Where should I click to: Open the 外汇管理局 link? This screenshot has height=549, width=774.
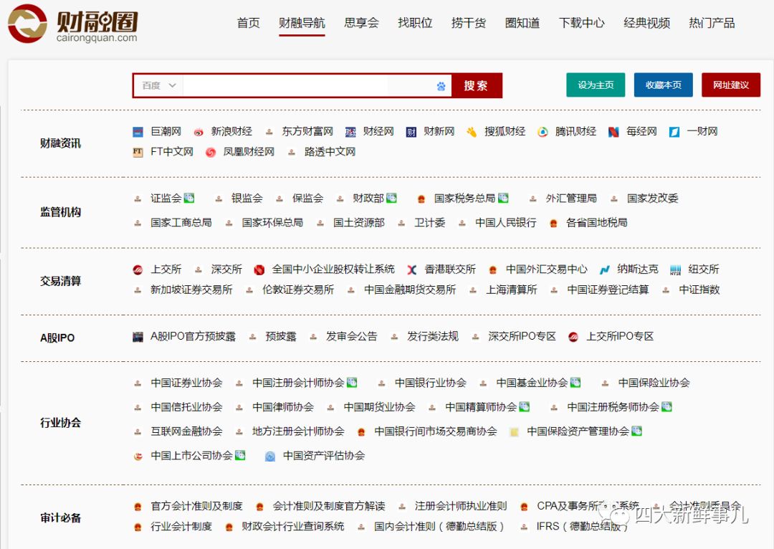tap(571, 198)
